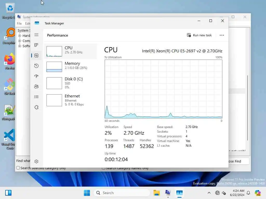Click muted volume tray icon
Image resolution: width=266 pixels, height=199 pixels.
click(224, 193)
